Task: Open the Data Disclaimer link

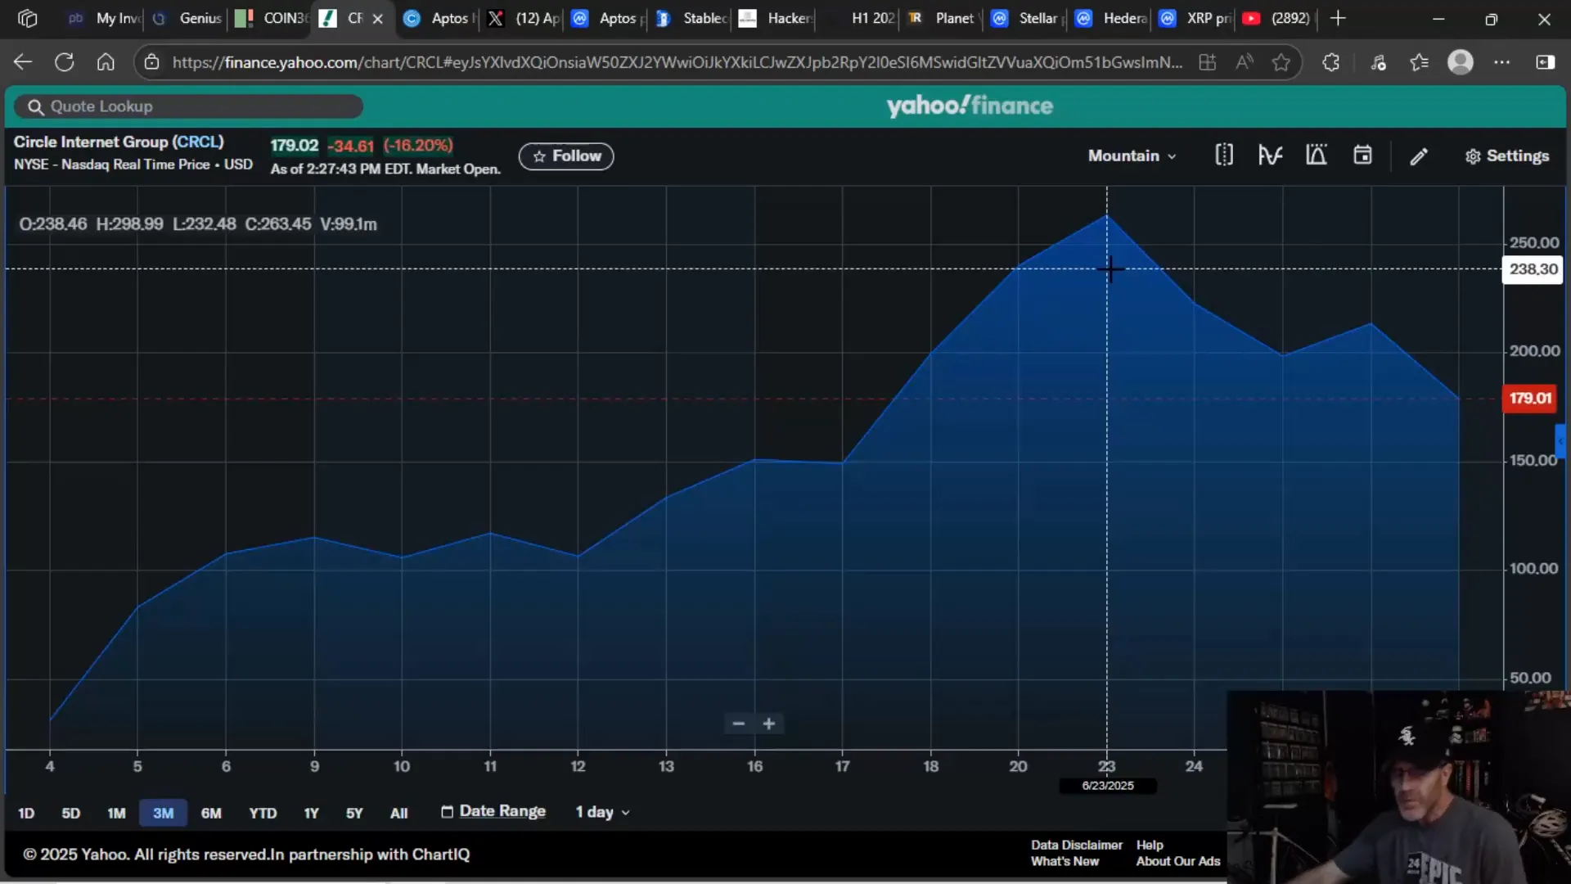Action: pos(1076,845)
